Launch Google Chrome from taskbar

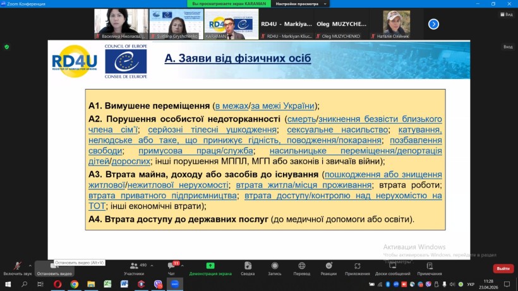point(75,284)
